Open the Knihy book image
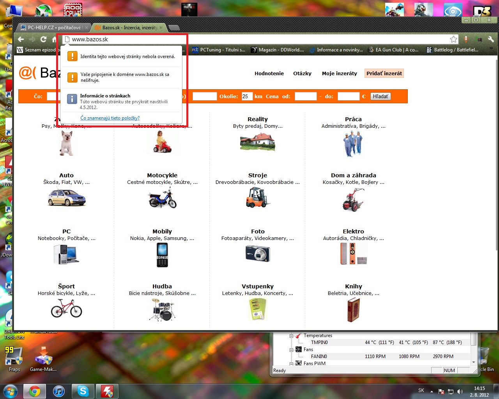The width and height of the screenshot is (499, 399). pyautogui.click(x=353, y=310)
